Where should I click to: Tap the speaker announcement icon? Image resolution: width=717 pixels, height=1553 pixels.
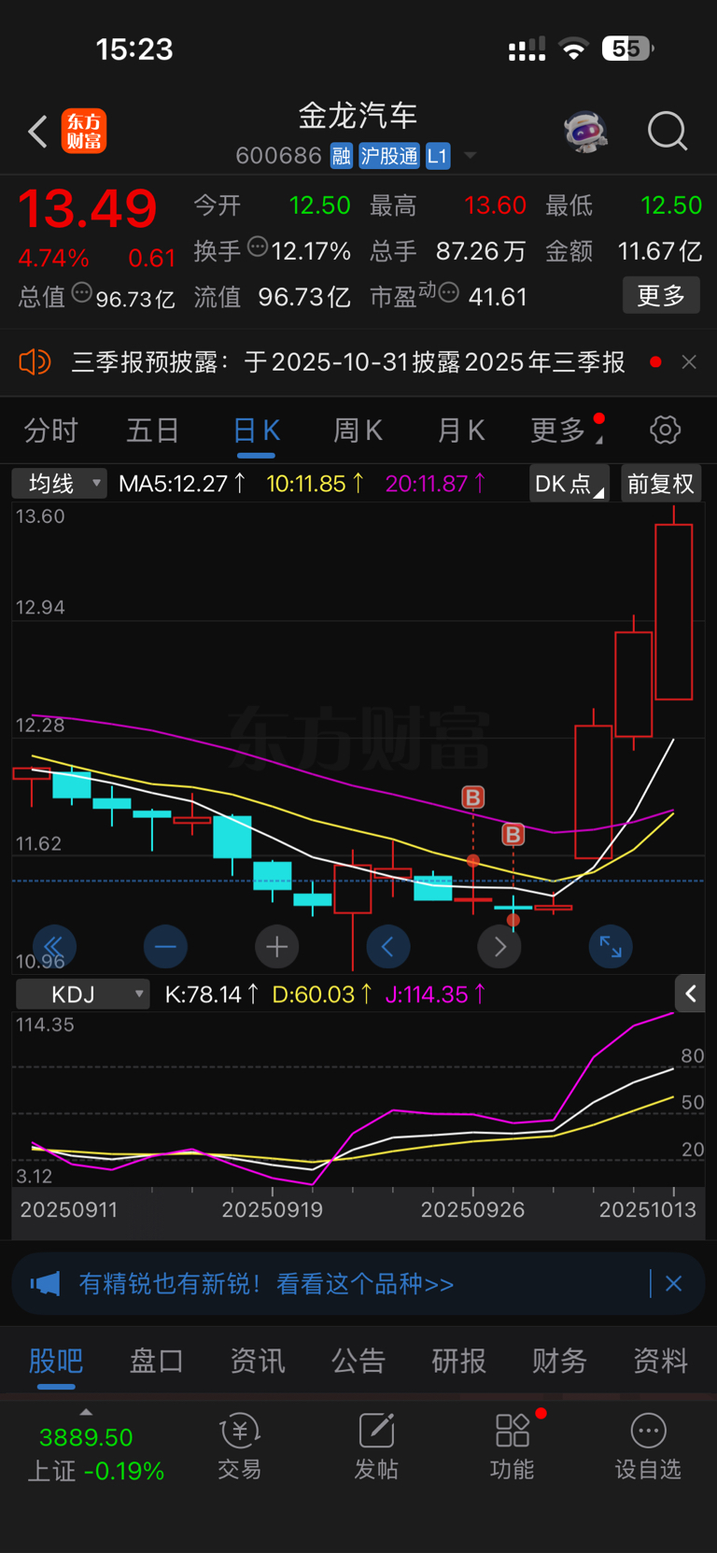click(35, 361)
